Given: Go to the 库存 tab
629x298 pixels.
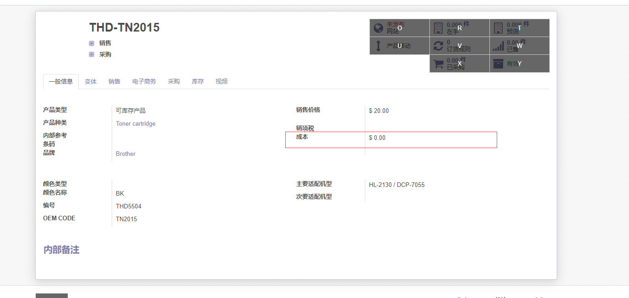Looking at the screenshot, I should point(198,81).
